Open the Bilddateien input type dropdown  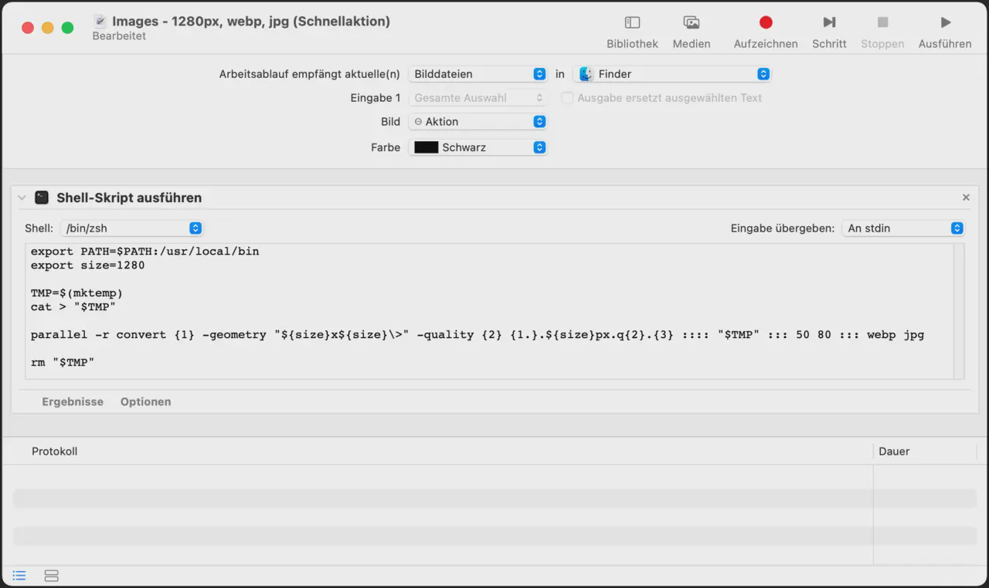[478, 74]
